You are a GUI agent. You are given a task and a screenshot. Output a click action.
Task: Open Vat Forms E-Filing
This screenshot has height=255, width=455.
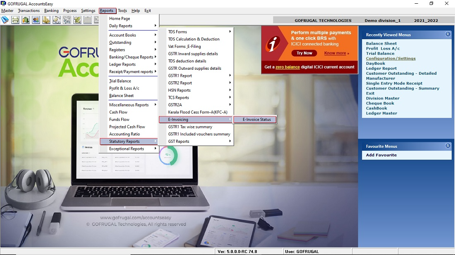pos(196,46)
